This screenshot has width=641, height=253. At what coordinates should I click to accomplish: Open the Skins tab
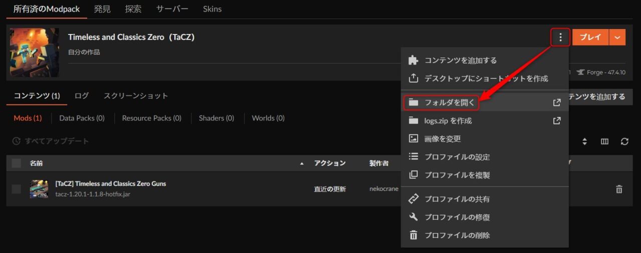coord(212,9)
